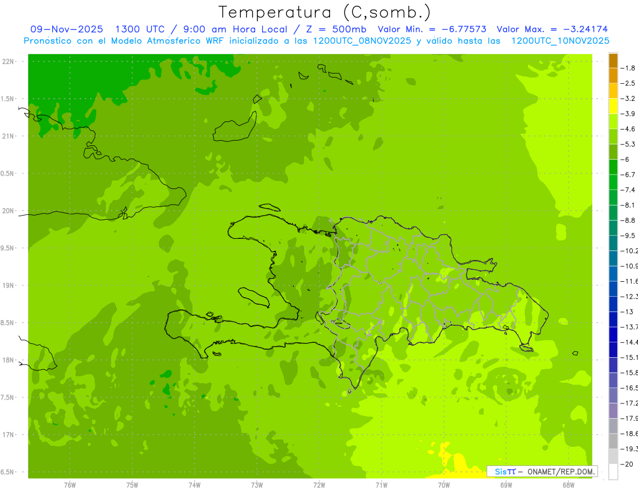Select the swatch between -5.3 and -6

coord(613,152)
